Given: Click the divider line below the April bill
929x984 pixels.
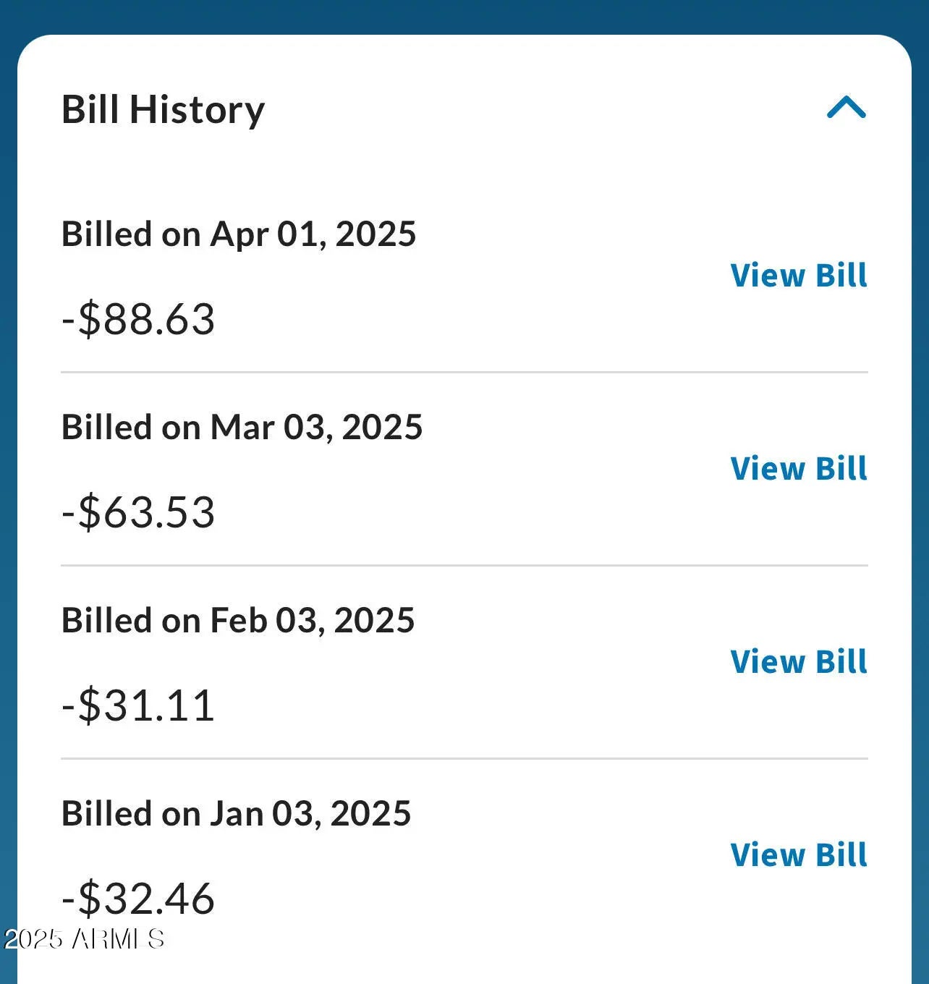Looking at the screenshot, I should coord(464,373).
